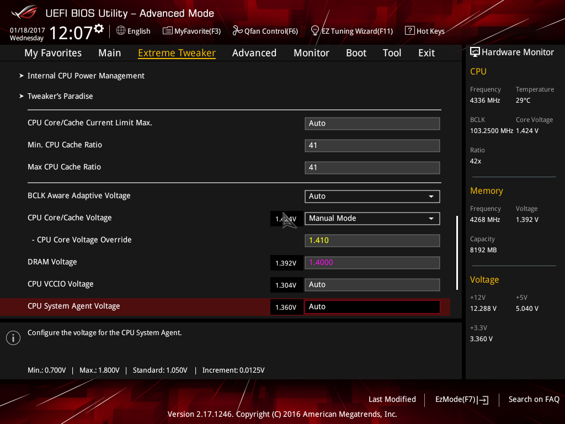Click the globe language icon
Image resolution: width=565 pixels, height=424 pixels.
121,31
